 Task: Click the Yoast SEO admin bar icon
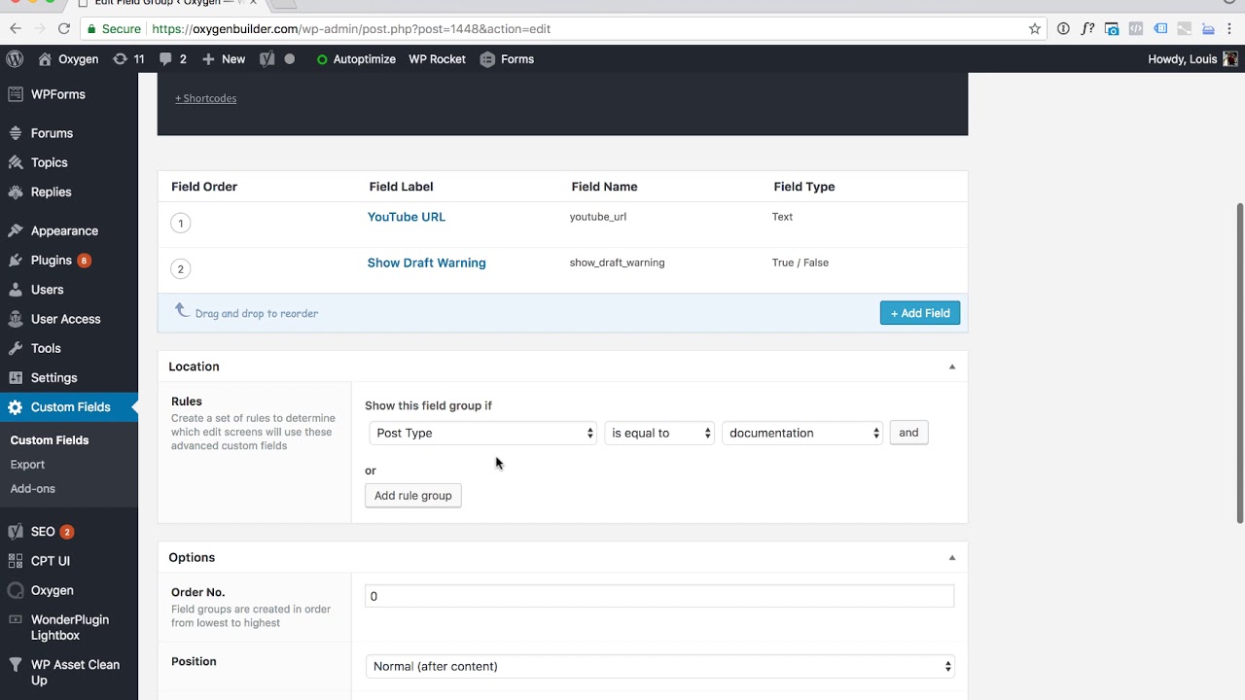pos(267,59)
